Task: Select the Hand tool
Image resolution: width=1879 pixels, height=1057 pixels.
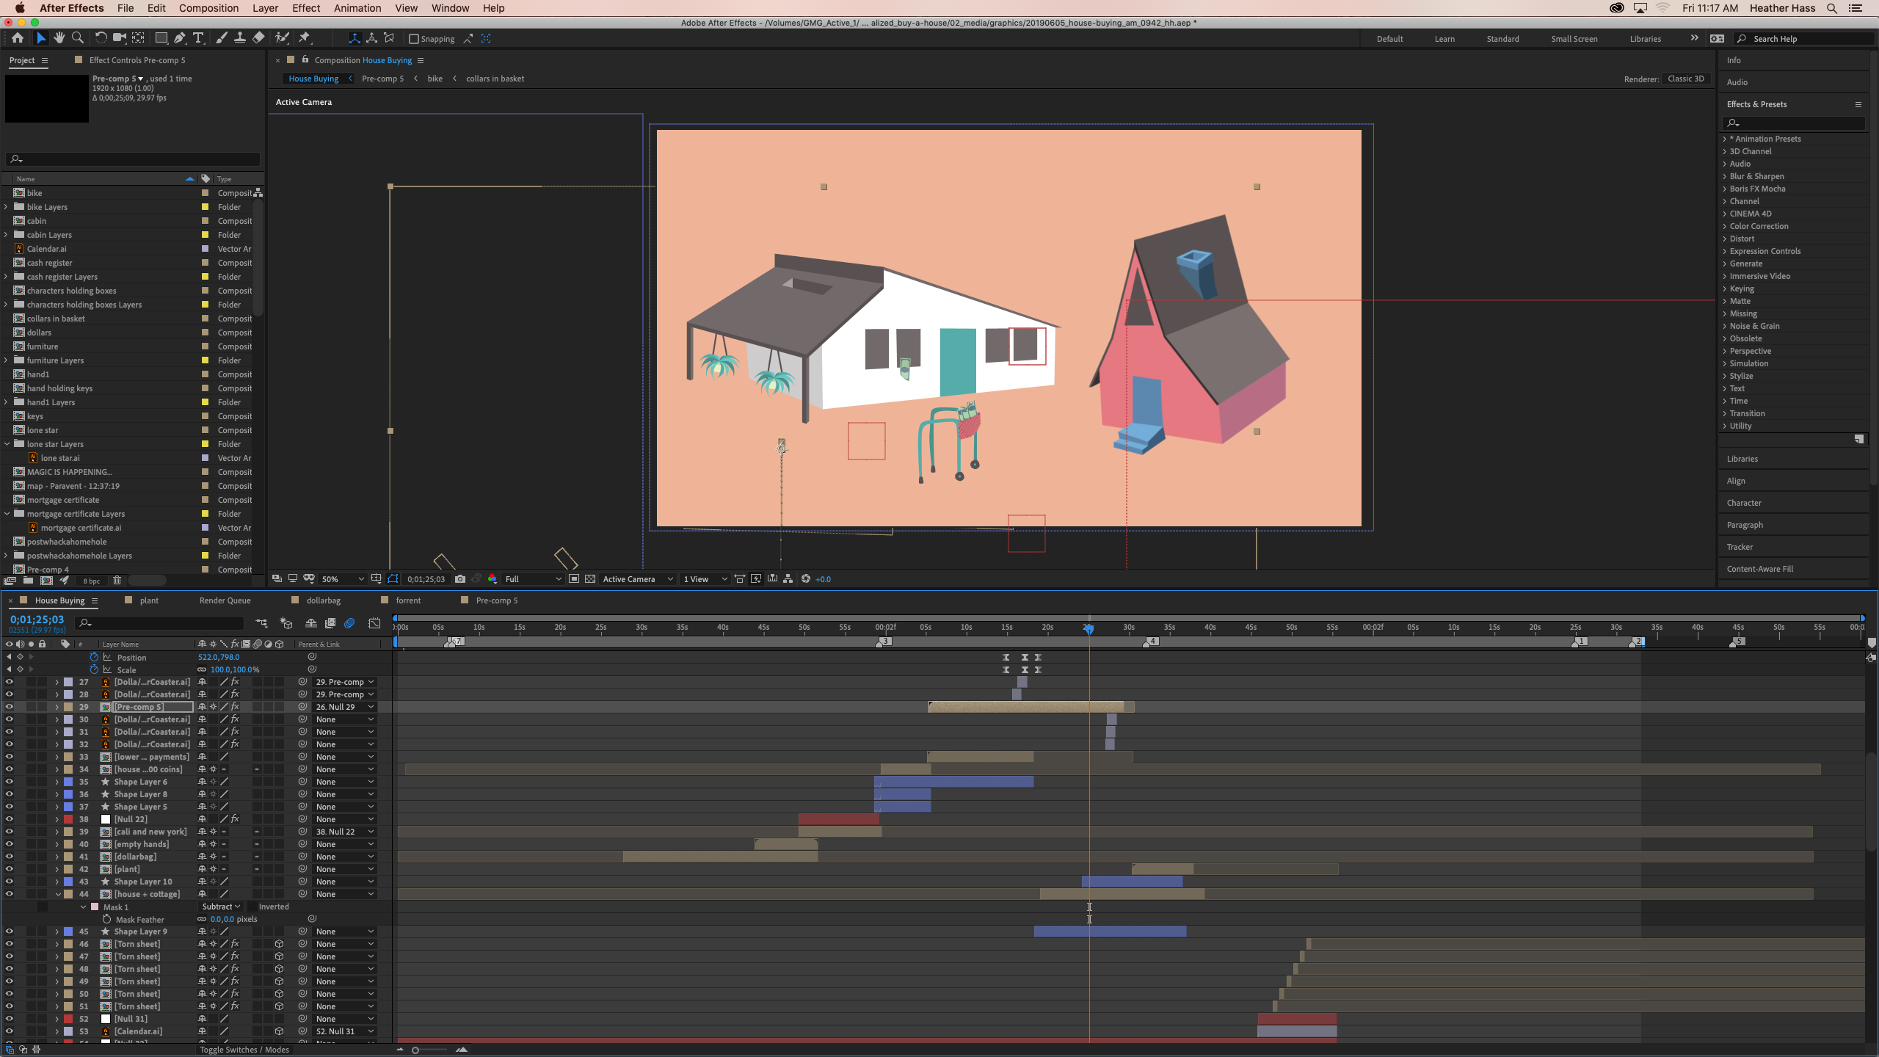Action: pos(59,38)
